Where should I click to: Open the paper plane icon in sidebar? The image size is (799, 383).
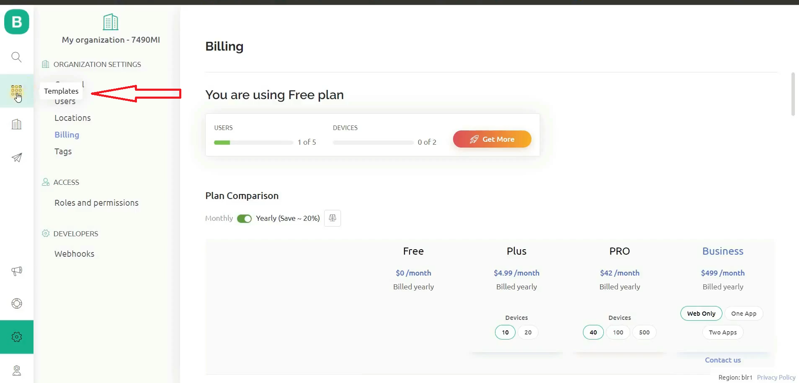pos(16,158)
